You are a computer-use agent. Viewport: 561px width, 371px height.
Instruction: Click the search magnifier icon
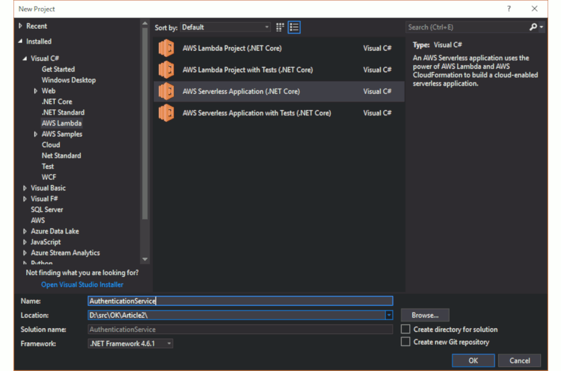click(x=533, y=28)
